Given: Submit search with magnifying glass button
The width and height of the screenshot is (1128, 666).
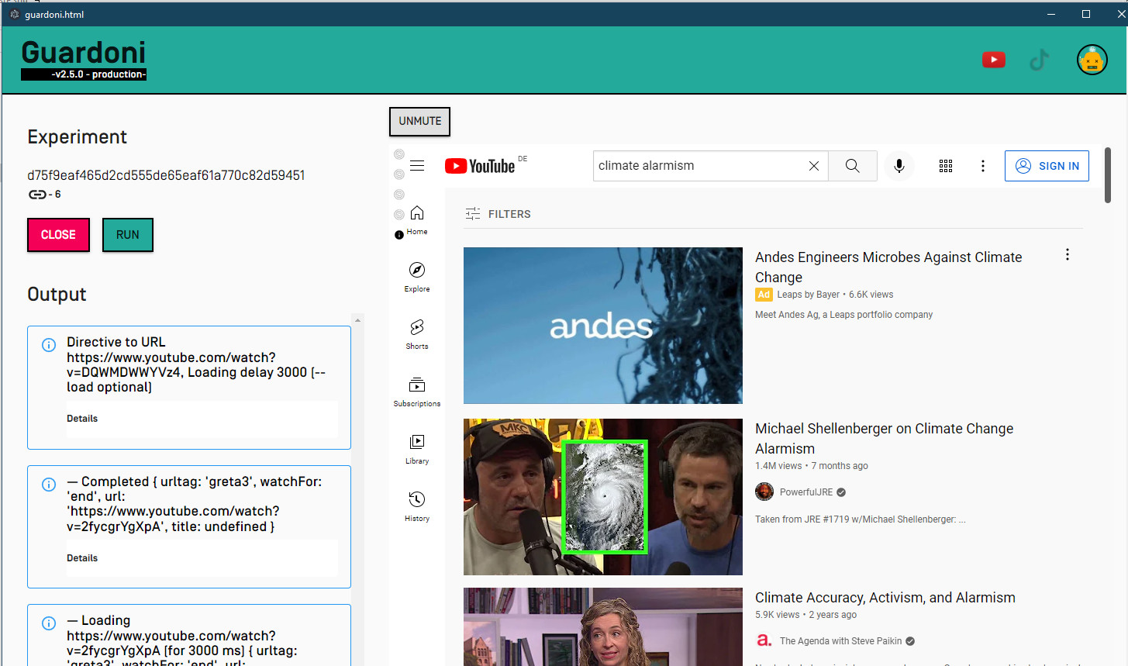Looking at the screenshot, I should point(853,166).
